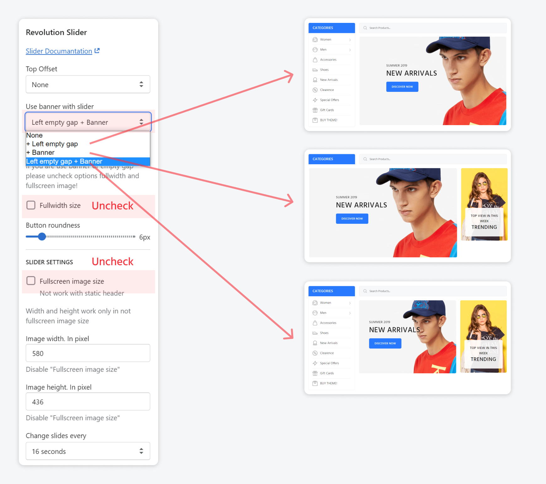
Task: Click the external link icon beside Slider Documantation
Action: coord(97,51)
